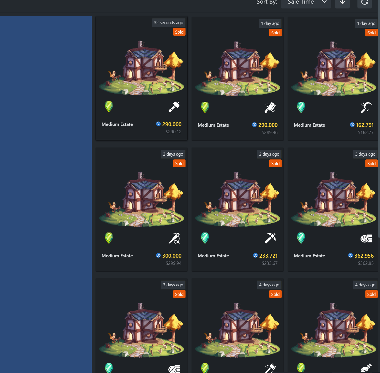Open estate image sold 32 seconds ago
This screenshot has width=380, height=373.
click(x=141, y=68)
